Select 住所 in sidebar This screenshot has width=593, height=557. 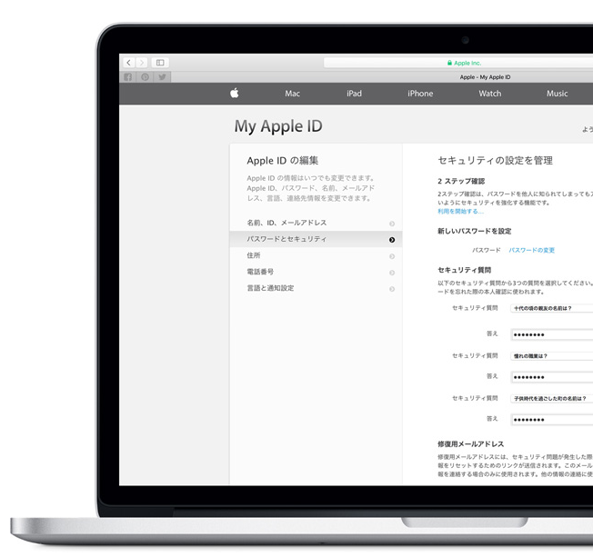coord(316,255)
